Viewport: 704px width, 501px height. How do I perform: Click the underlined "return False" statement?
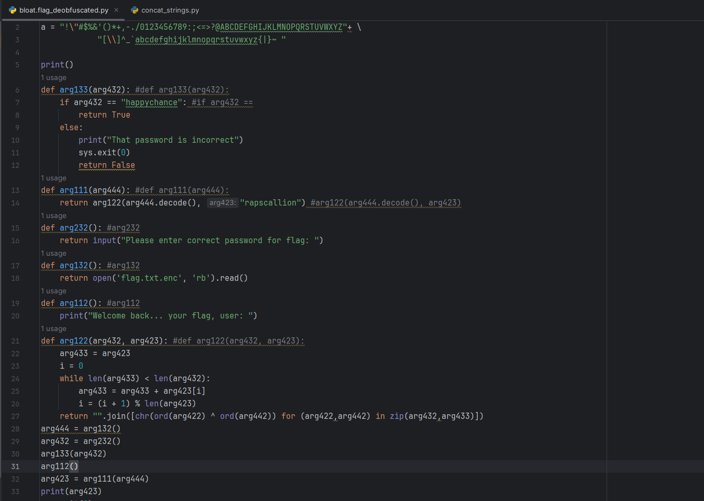107,165
